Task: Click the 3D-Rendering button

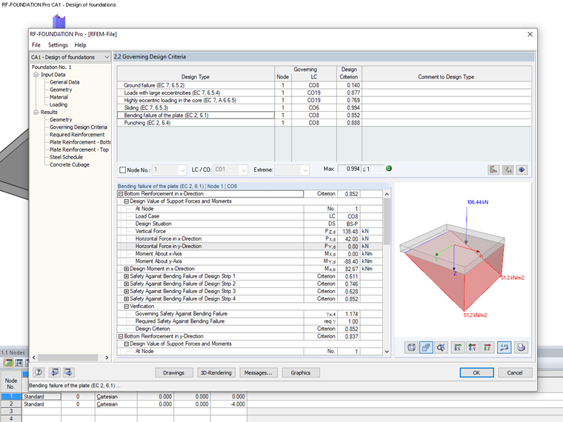Action: (x=216, y=373)
